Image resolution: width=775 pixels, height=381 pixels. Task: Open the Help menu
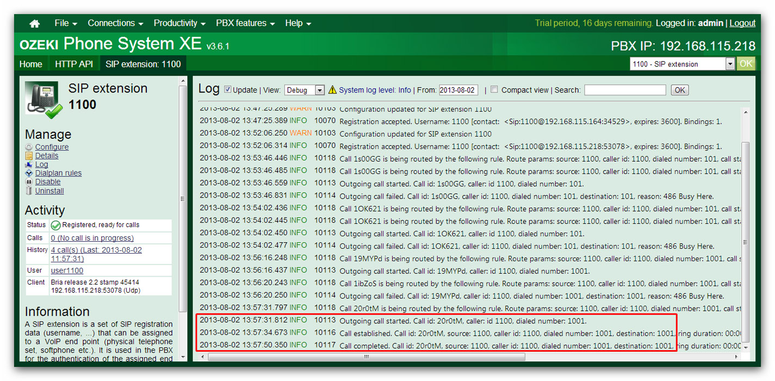(298, 23)
